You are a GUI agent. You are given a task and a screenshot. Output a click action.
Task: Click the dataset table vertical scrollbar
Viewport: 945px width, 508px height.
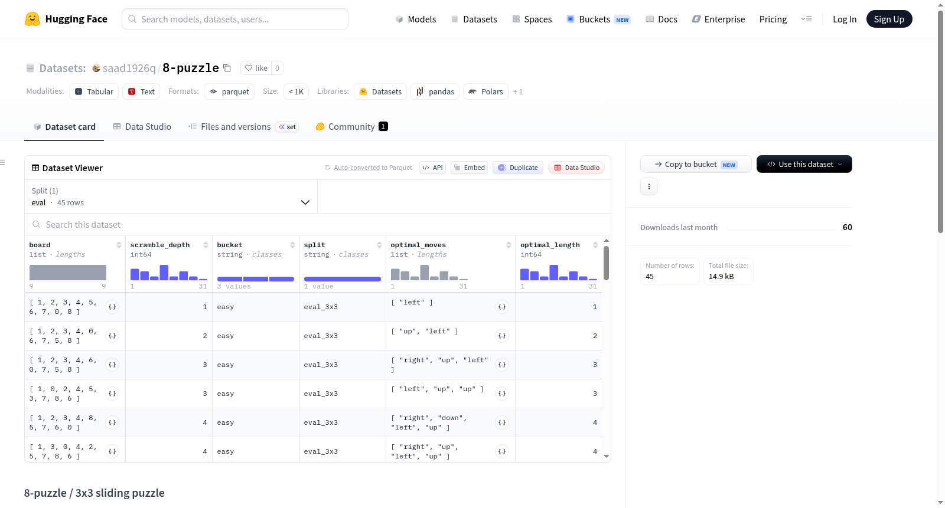point(606,263)
